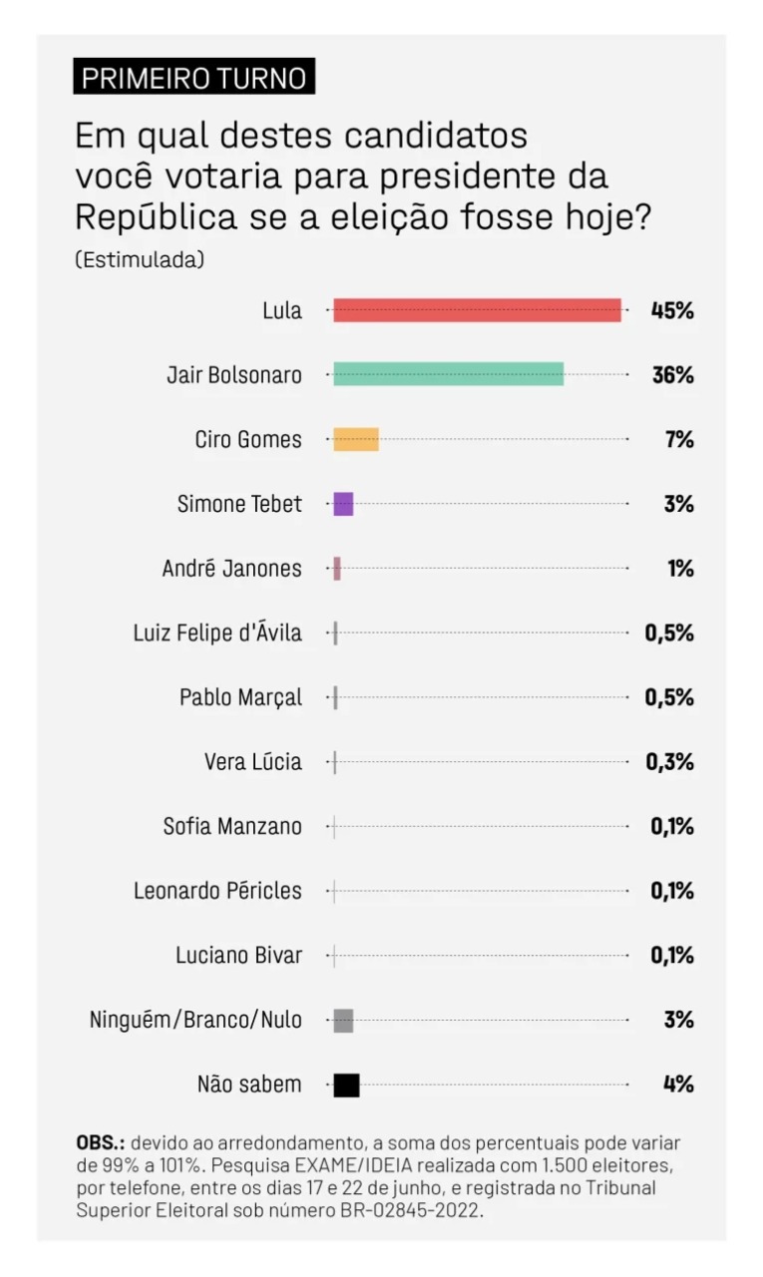Click the PRIMEIRO TURNO header label

point(194,79)
